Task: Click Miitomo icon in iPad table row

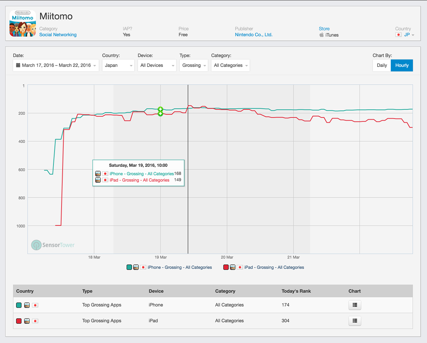Action: pos(27,321)
